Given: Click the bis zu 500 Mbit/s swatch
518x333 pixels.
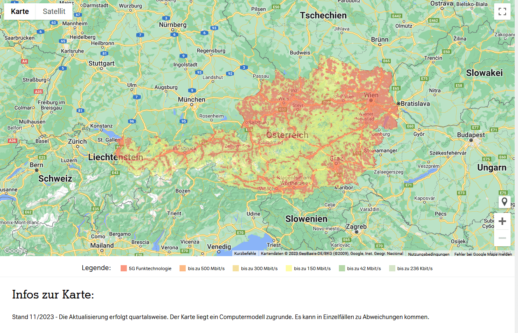Looking at the screenshot, I should point(183,268).
